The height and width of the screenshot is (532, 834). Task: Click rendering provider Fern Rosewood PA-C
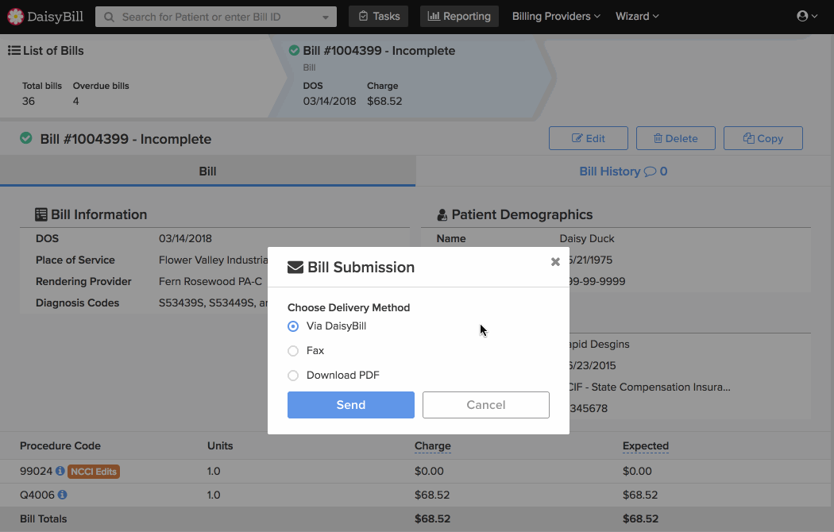coord(210,281)
